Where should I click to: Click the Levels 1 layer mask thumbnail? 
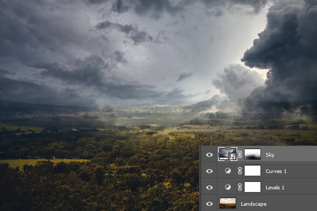pyautogui.click(x=253, y=187)
